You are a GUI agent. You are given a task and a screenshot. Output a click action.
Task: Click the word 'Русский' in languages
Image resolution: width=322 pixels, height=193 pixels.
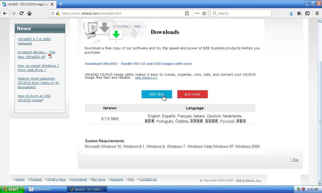pyautogui.click(x=227, y=121)
